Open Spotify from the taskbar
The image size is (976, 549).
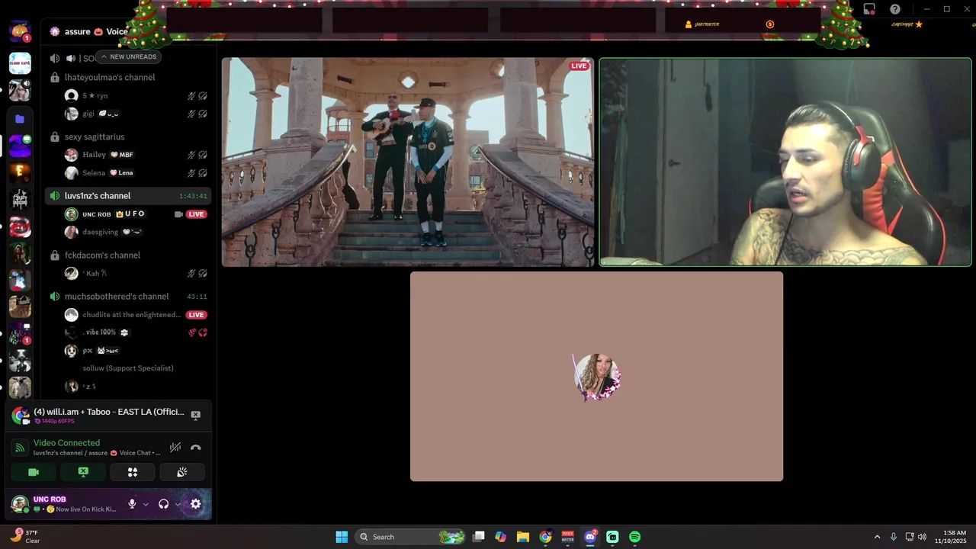point(634,537)
